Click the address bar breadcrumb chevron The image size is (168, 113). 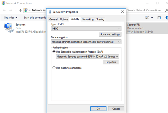tap(29, 10)
